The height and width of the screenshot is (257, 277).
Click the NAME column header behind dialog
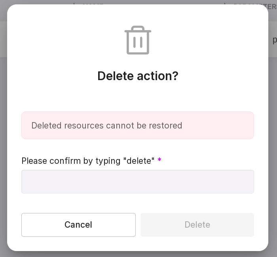tap(93, 4)
